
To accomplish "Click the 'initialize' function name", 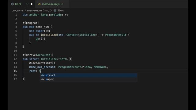I will coord(49,35).
